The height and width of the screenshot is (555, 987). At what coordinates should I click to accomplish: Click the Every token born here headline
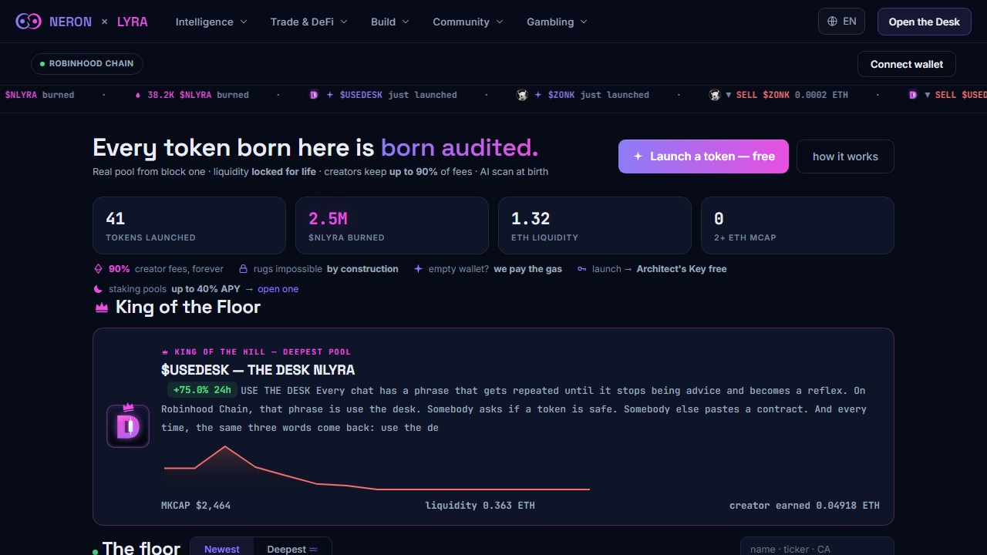(315, 147)
